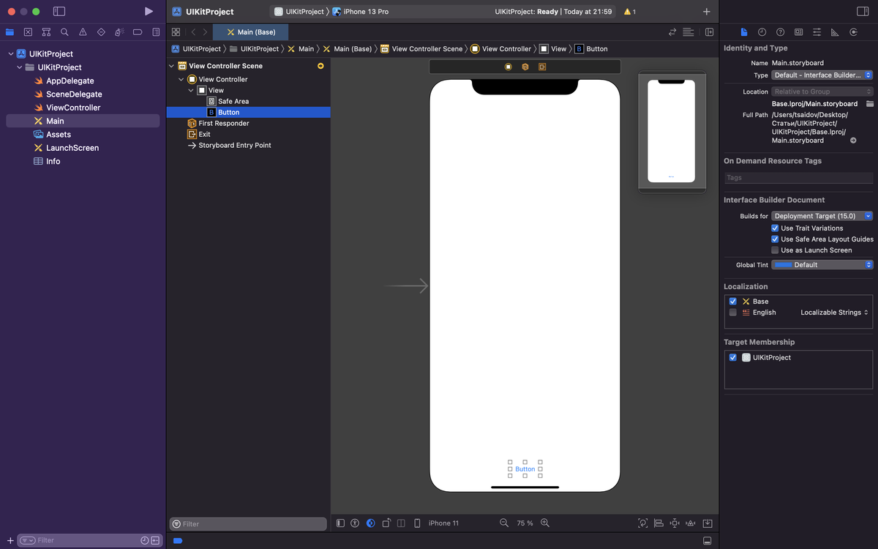Screen dimensions: 878x549
Task: Collapse the View Controller Scene disclosure triangle
Action: [x=172, y=66]
